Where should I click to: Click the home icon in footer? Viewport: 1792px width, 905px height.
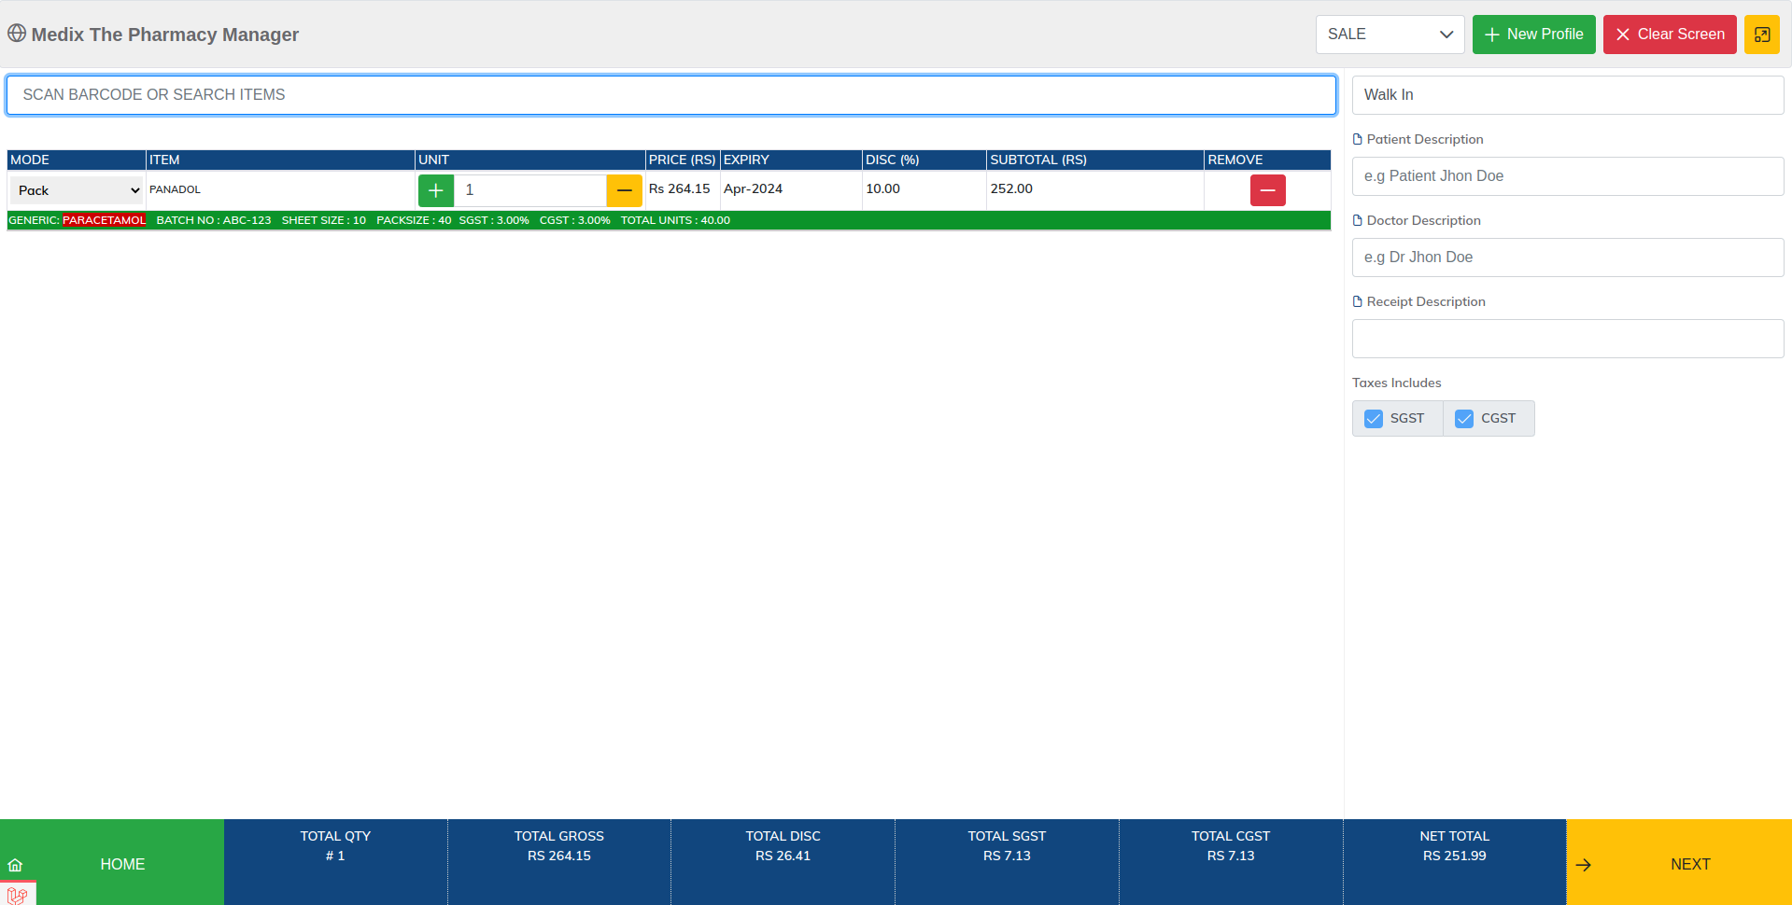[15, 865]
